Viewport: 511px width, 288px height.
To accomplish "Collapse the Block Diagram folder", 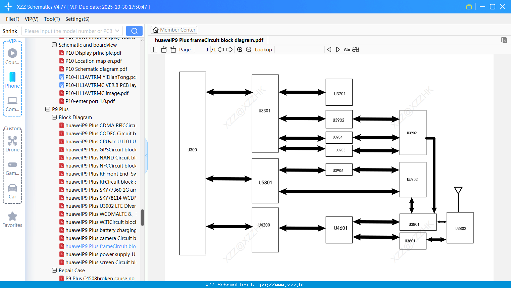I will point(54,117).
